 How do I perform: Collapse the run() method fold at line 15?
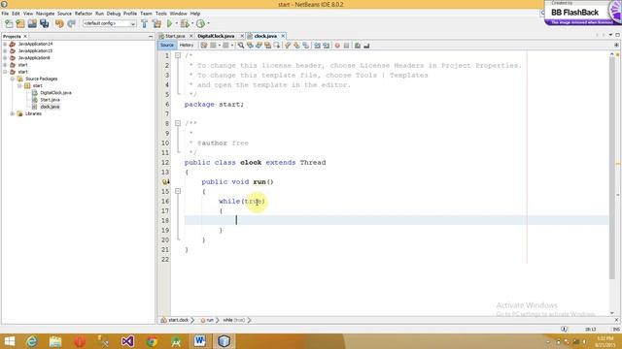[178, 191]
